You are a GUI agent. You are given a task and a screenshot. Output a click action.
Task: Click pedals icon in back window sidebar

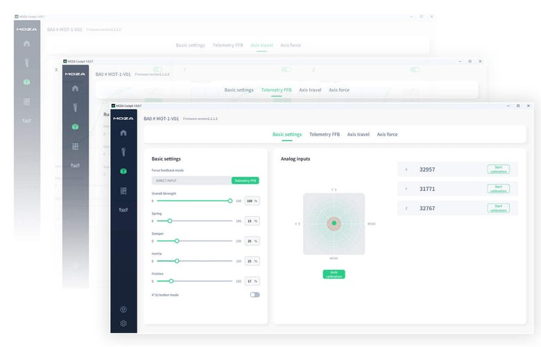click(26, 121)
